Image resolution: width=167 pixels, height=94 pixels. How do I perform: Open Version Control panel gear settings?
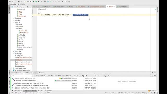coord(152,73)
